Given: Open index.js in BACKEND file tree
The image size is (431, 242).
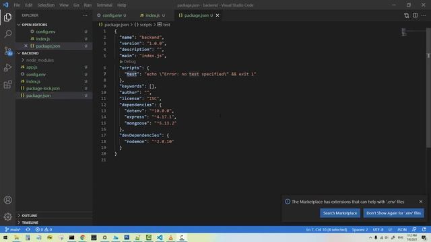Looking at the screenshot, I should pyautogui.click(x=54, y=81).
